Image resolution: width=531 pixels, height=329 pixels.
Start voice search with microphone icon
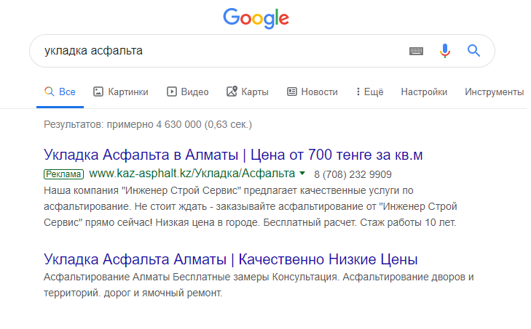(x=445, y=51)
